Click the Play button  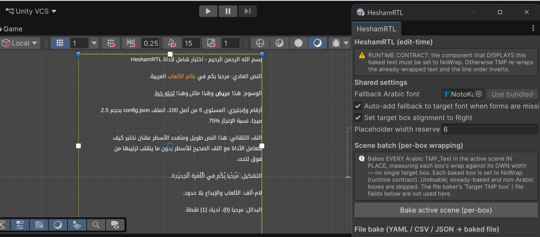[x=208, y=11]
